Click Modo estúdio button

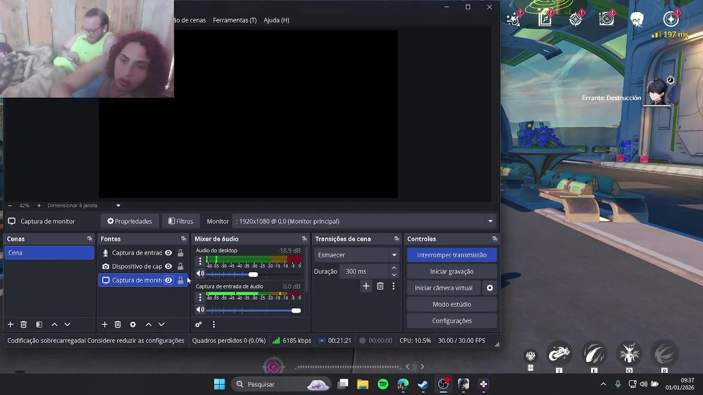coord(452,304)
